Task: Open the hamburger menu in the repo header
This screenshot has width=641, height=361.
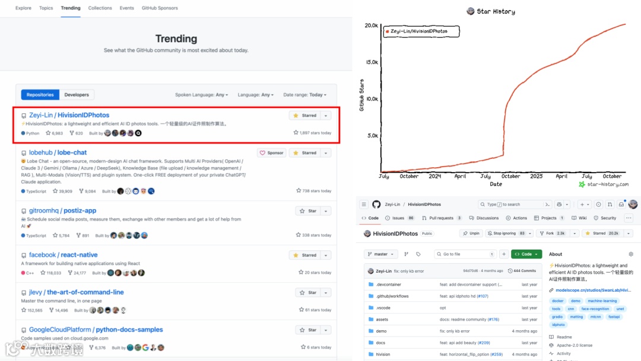Action: click(x=364, y=204)
